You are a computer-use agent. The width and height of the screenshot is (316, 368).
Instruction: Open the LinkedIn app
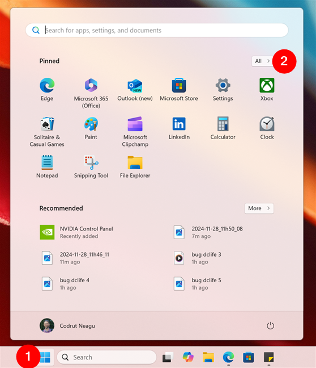pyautogui.click(x=179, y=128)
